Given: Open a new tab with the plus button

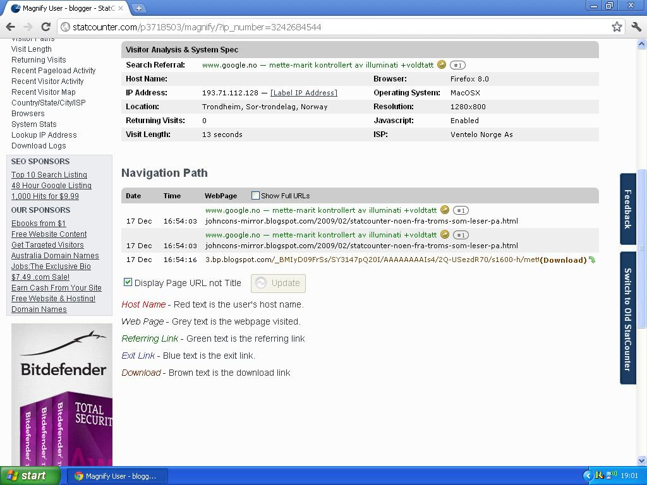Looking at the screenshot, I should (x=139, y=8).
